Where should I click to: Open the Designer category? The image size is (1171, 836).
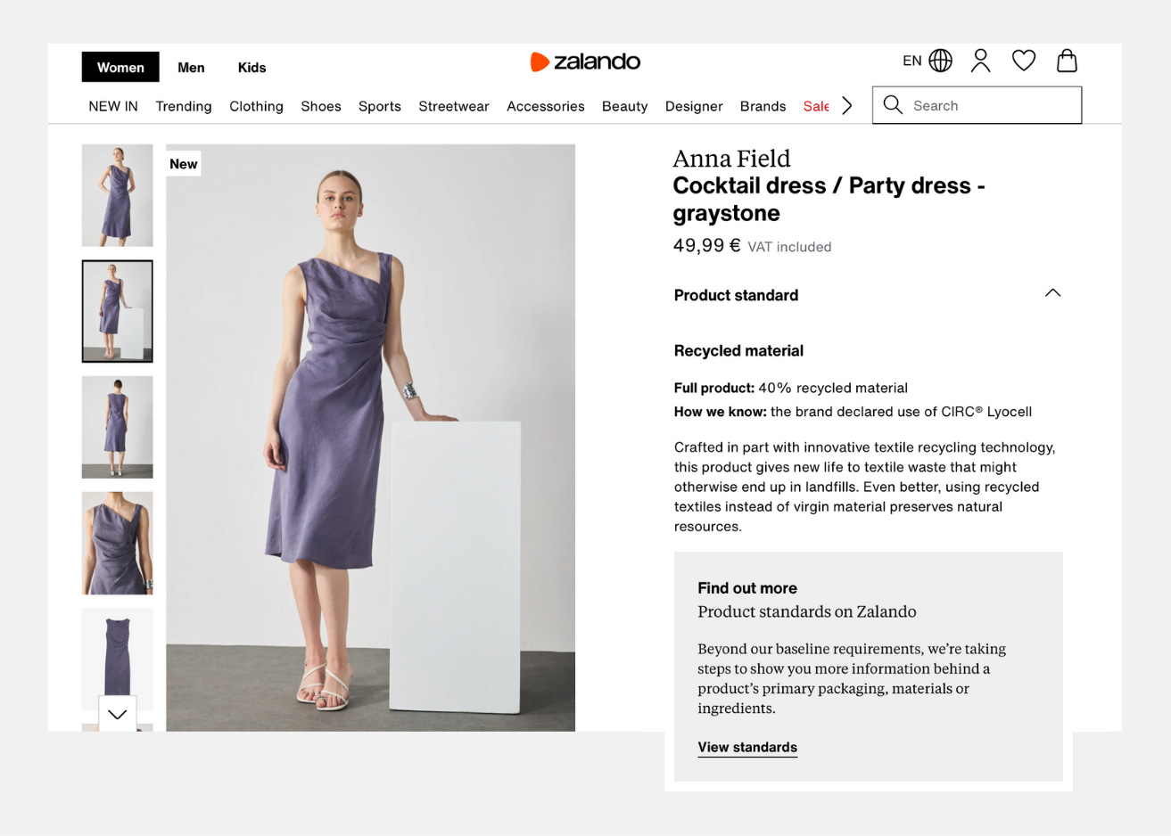coord(694,106)
